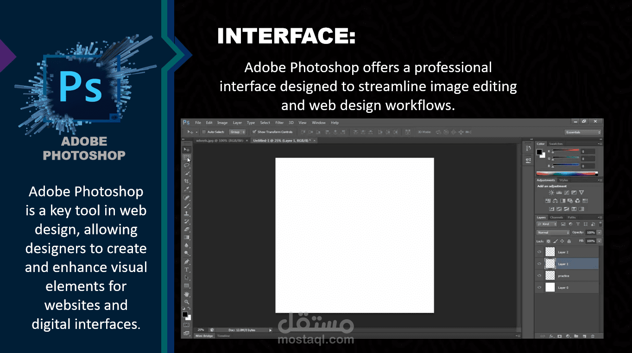Change screen mode at toolbox bottom
The width and height of the screenshot is (632, 353).
[x=186, y=333]
